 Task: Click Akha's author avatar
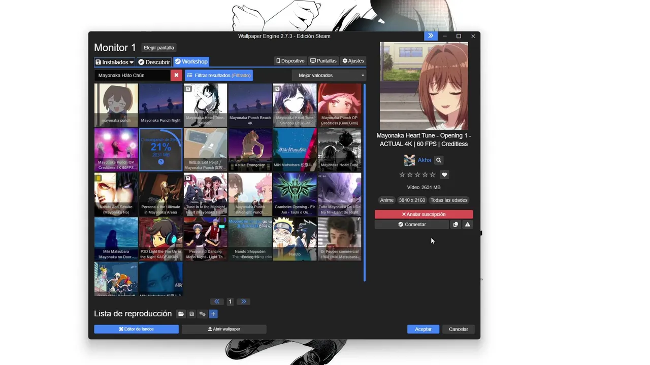pyautogui.click(x=409, y=160)
